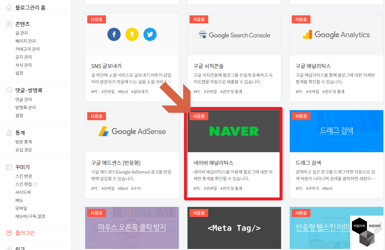Image resolution: width=385 pixels, height=250 pixels.
Task: Click the 통계 bar chart icon
Action: pyautogui.click(x=9, y=133)
